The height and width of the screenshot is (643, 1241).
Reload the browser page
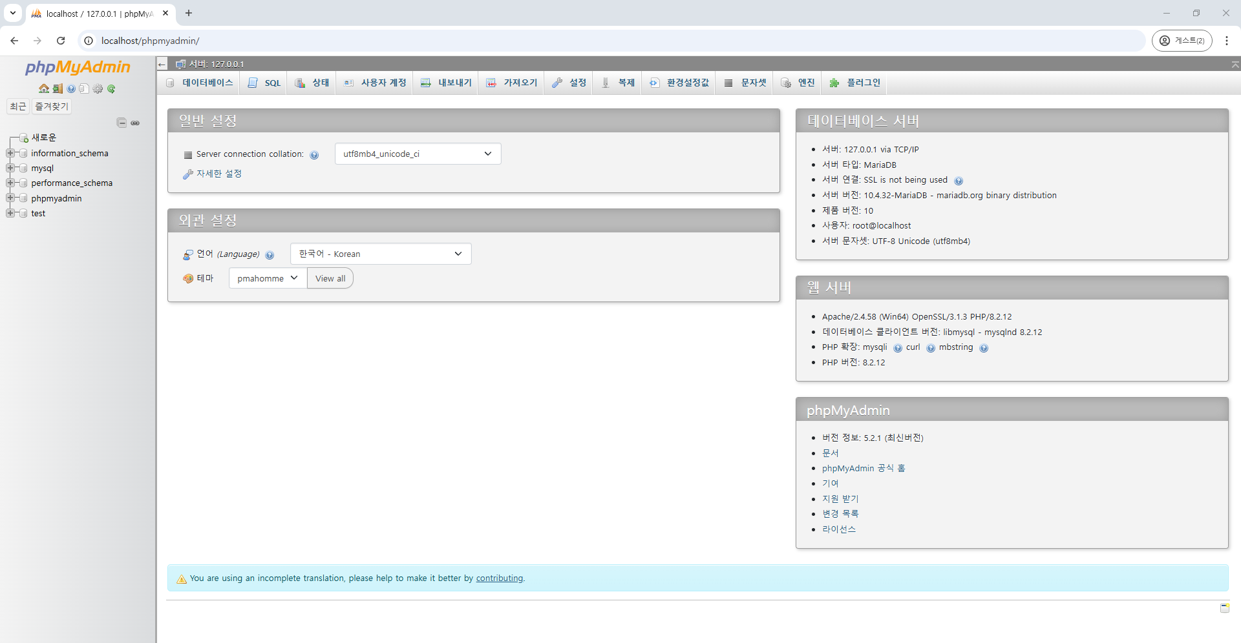(x=61, y=41)
